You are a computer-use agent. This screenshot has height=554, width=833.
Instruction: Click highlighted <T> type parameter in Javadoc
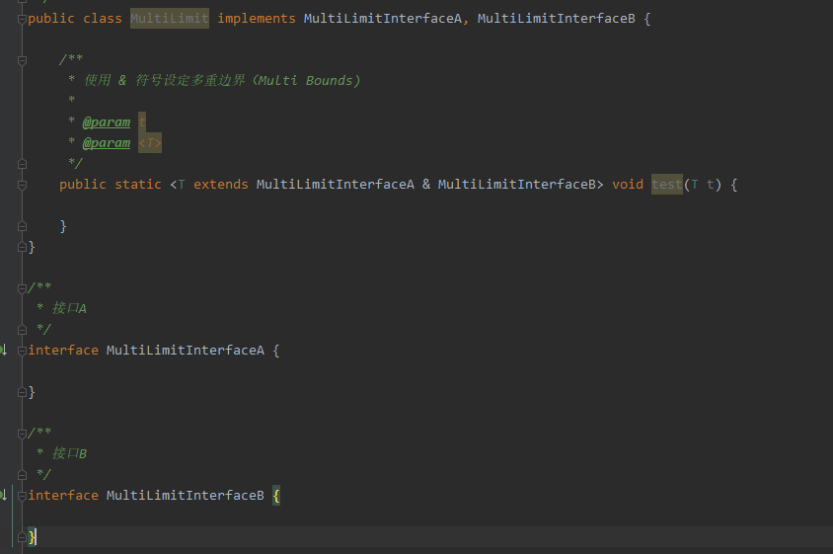[150, 143]
